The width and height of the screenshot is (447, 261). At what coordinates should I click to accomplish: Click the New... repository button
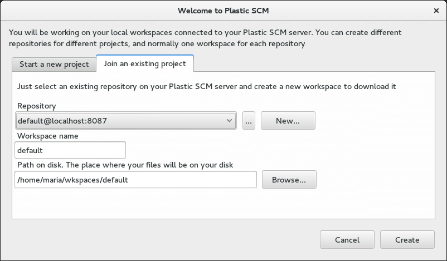(288, 121)
